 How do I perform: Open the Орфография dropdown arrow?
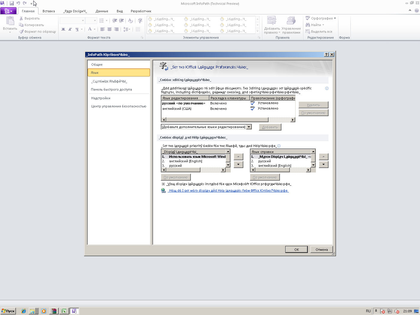point(335,18)
